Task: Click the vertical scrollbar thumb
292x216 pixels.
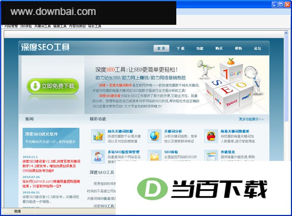Action: [286, 78]
